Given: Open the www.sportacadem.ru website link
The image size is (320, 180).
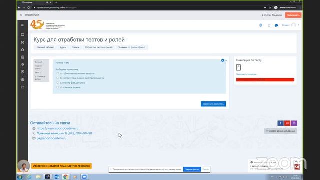Looking at the screenshot, I should 57,128.
